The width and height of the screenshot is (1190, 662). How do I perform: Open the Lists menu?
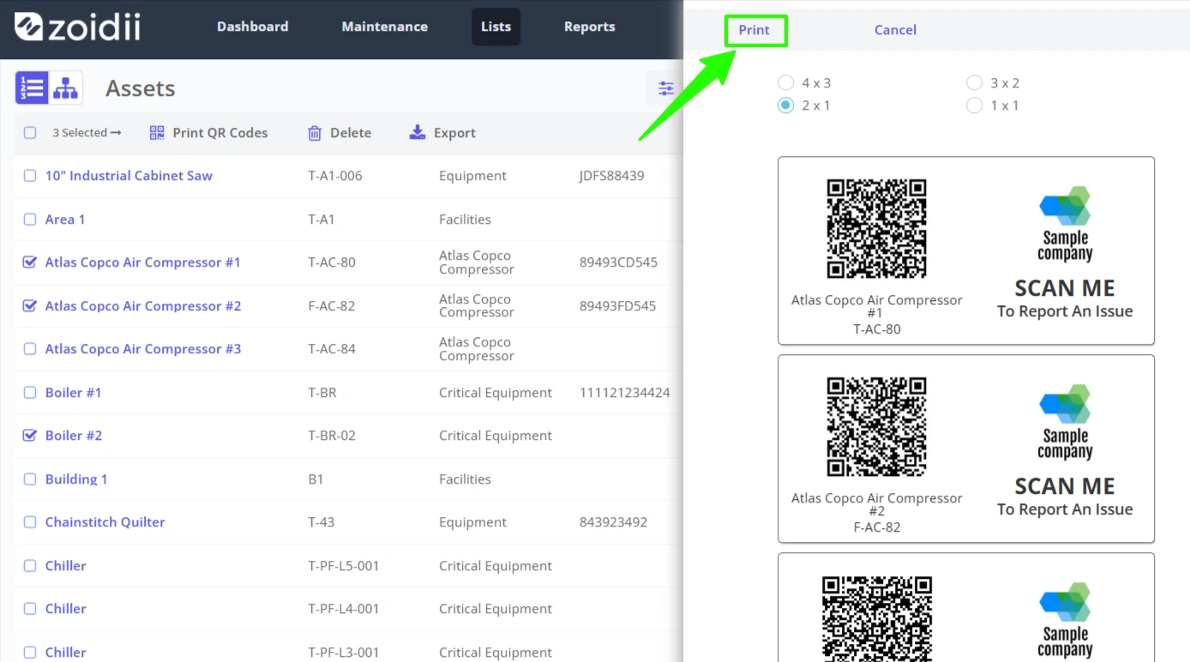point(496,27)
